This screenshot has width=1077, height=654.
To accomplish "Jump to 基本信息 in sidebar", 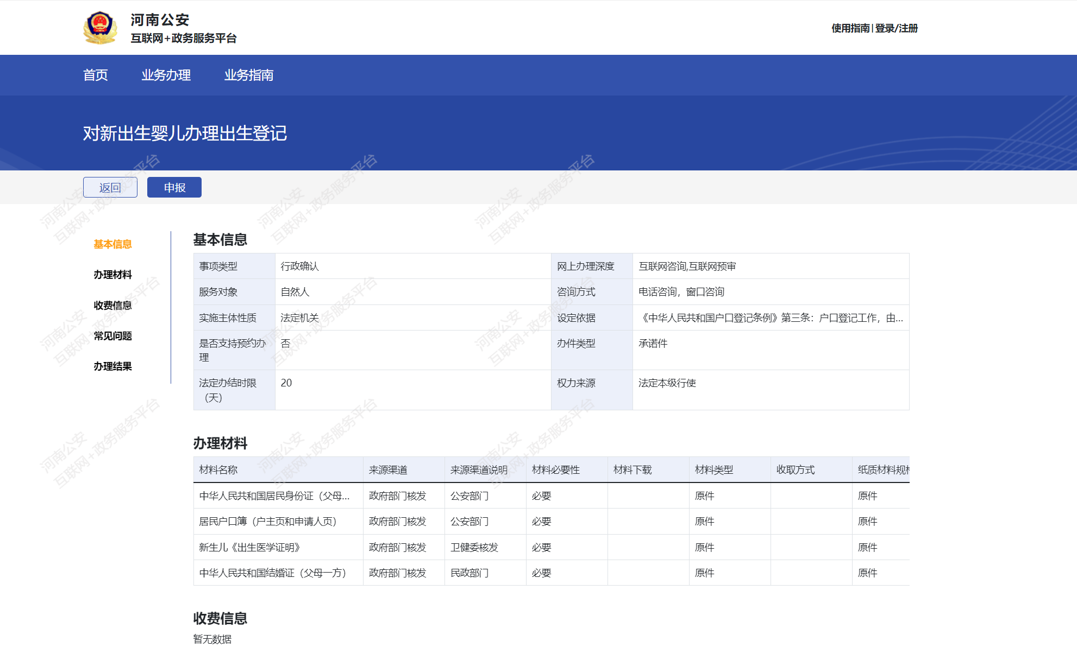I will (112, 244).
